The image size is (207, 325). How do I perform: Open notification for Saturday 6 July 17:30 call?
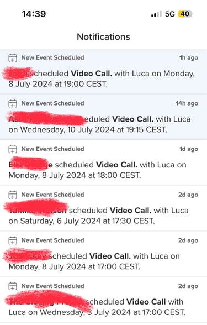104,208
